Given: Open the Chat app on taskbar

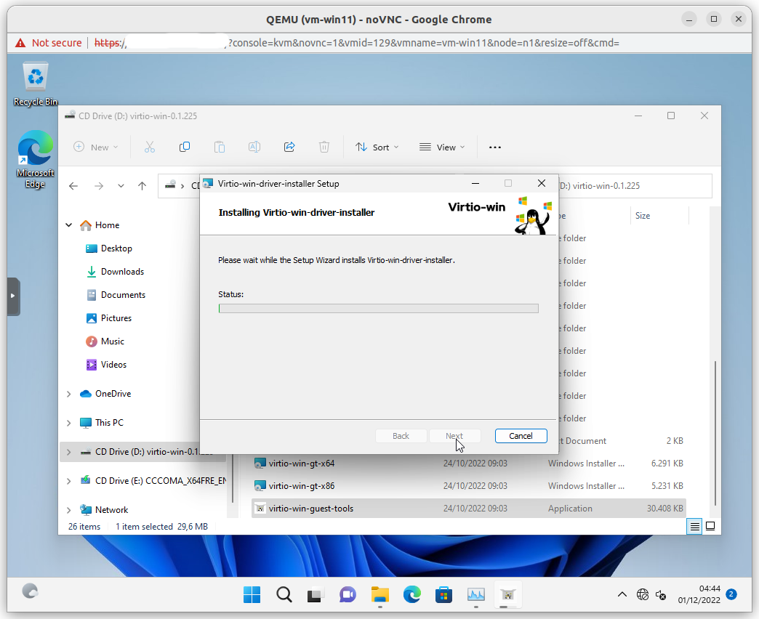Looking at the screenshot, I should [x=347, y=595].
